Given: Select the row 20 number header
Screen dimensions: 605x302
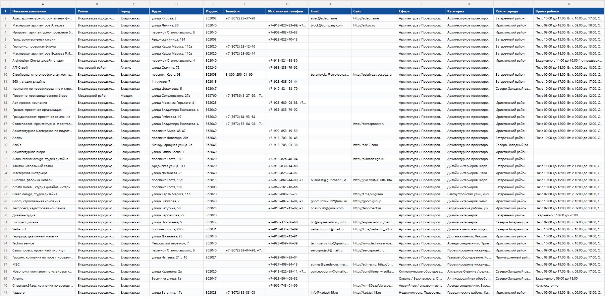Looking at the screenshot, I should tap(5, 145).
